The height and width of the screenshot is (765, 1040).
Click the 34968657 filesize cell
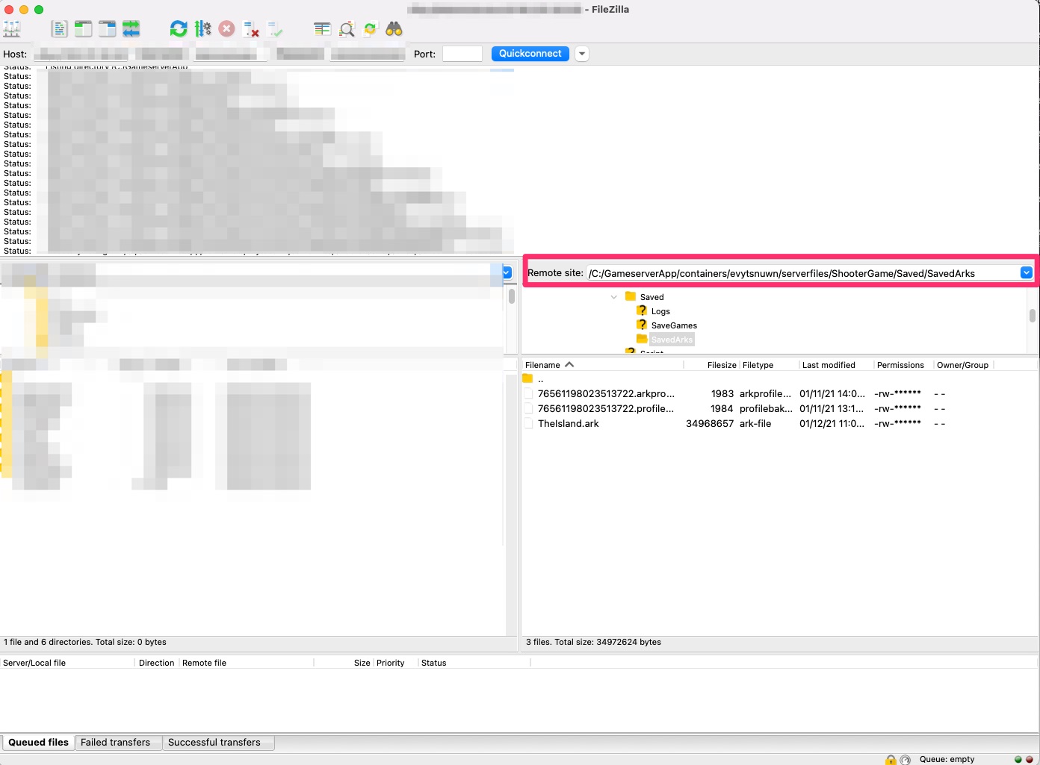click(x=710, y=423)
